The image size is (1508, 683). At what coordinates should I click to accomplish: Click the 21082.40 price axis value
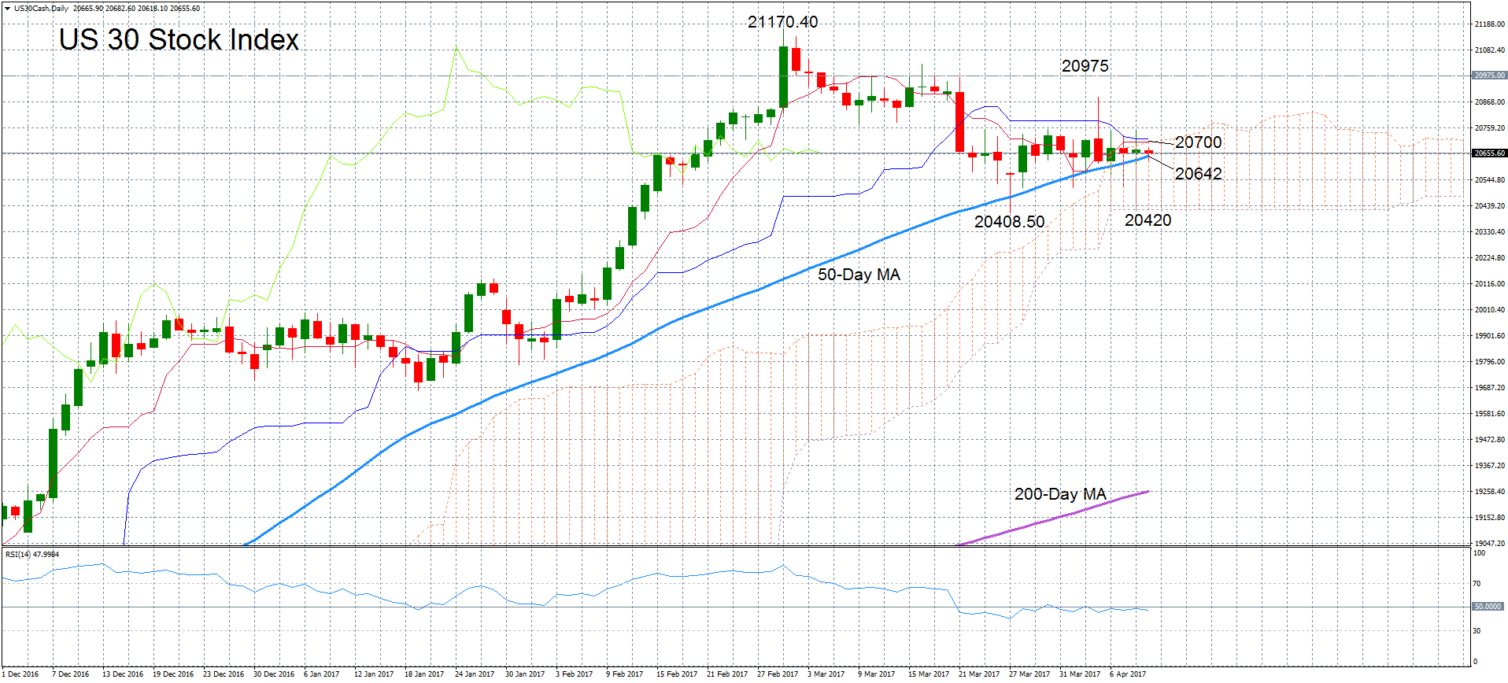[1489, 50]
